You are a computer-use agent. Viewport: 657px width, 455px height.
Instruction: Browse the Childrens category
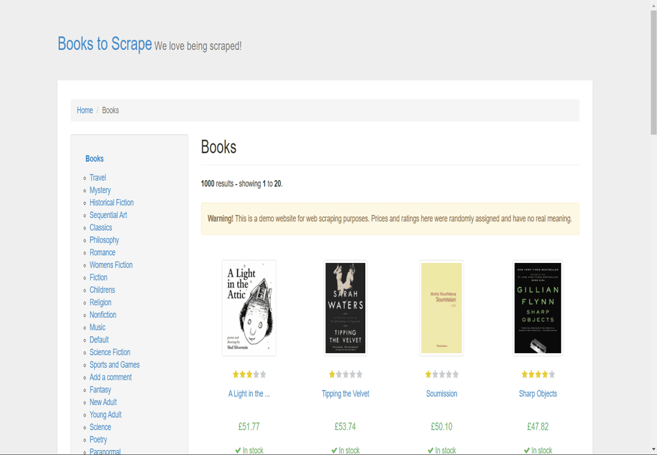click(x=102, y=290)
